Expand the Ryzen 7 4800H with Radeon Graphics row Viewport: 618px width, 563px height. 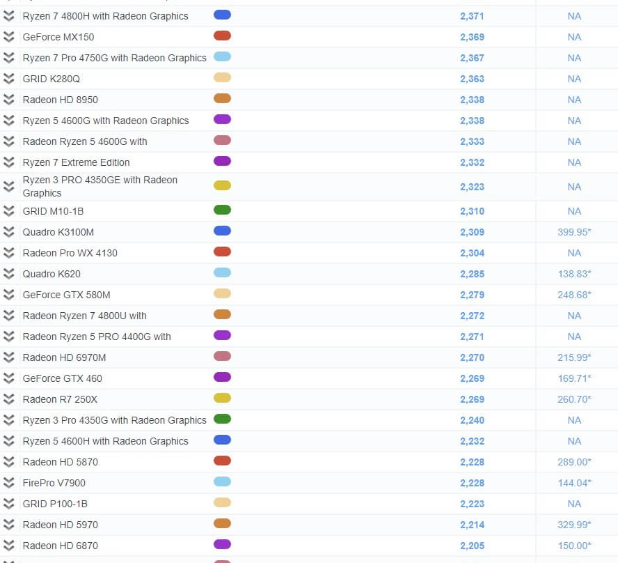(x=8, y=16)
